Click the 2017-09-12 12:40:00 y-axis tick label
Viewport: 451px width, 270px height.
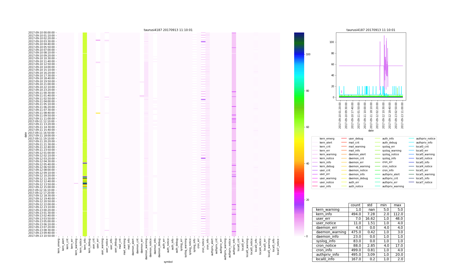(x=42, y=181)
